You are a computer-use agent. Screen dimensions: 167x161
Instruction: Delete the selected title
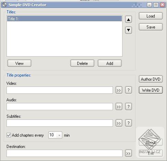82,64
